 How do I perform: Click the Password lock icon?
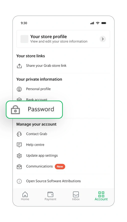[15, 110]
